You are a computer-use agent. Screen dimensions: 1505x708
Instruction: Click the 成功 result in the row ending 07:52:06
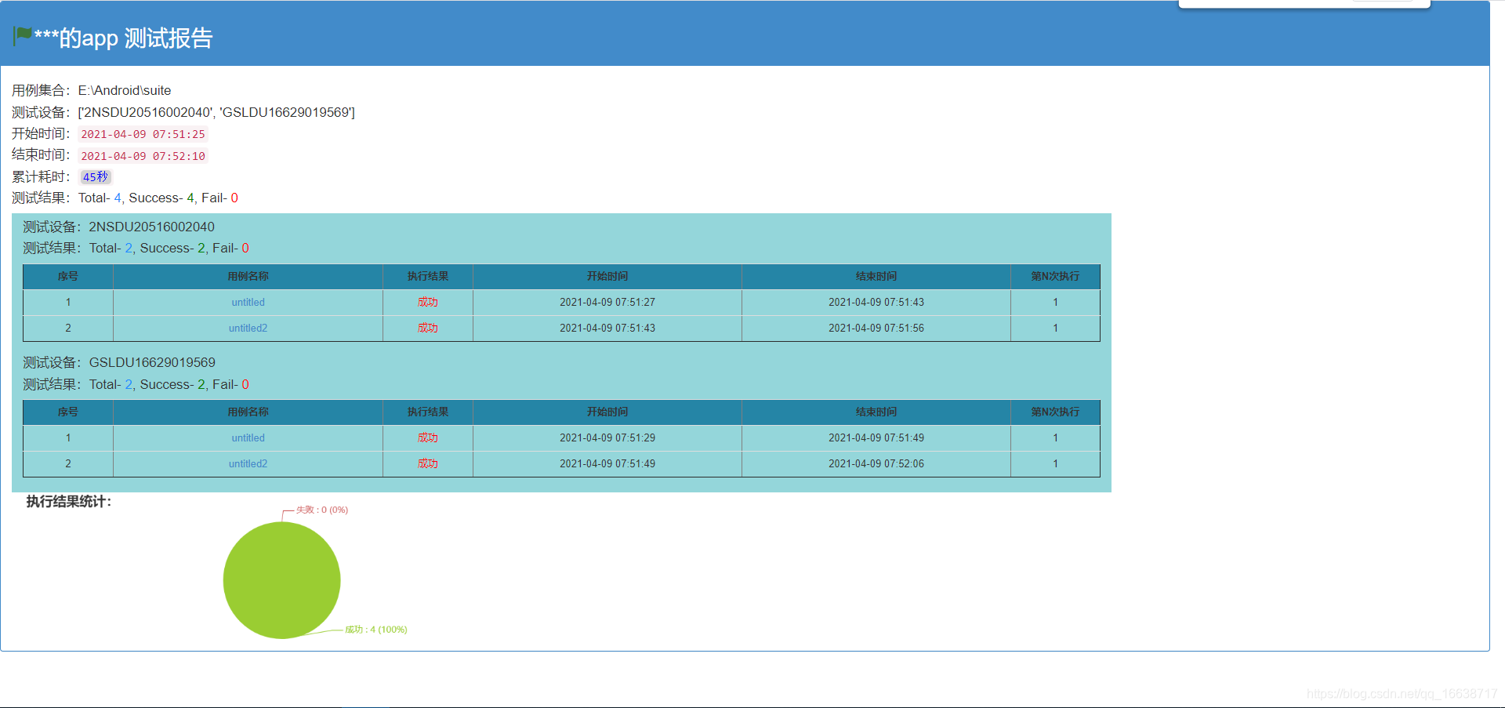[428, 464]
